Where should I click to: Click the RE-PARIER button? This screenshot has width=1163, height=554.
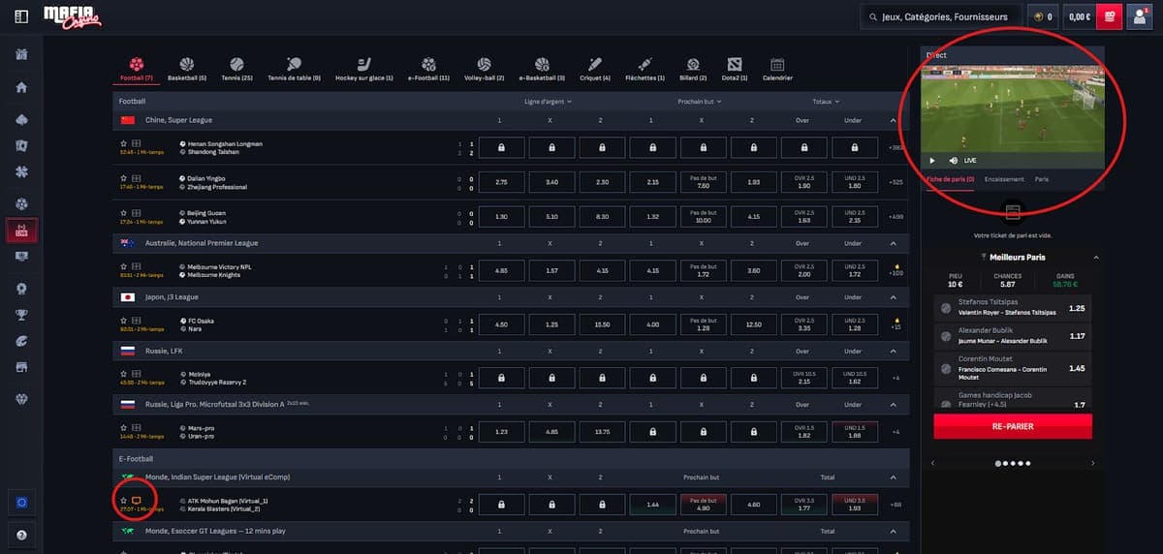pyautogui.click(x=1013, y=426)
